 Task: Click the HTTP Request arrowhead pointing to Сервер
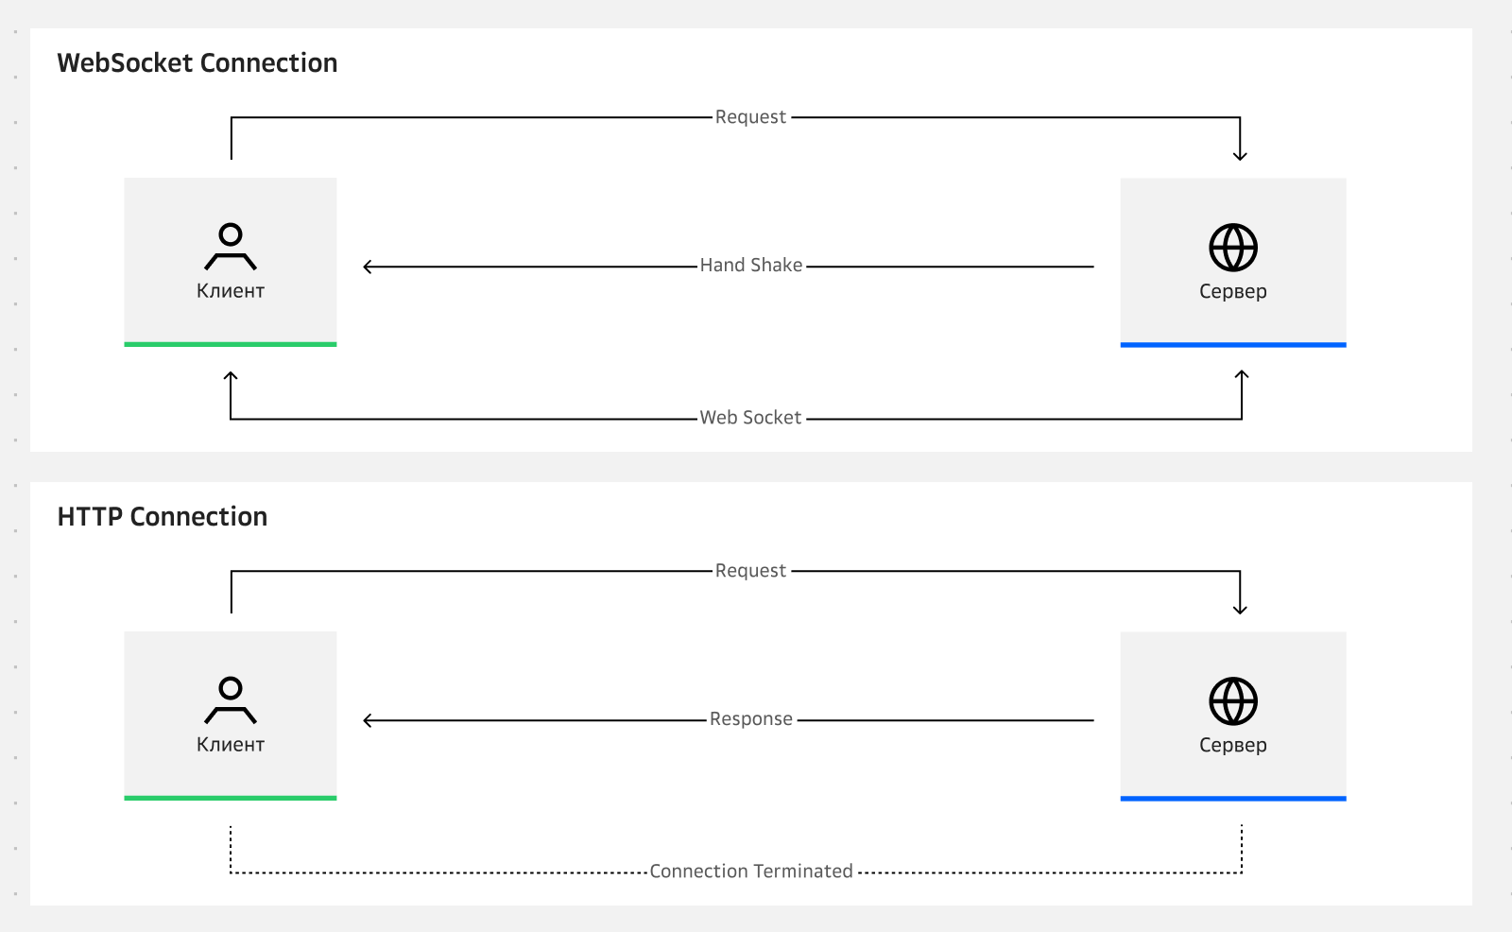[x=1240, y=608]
